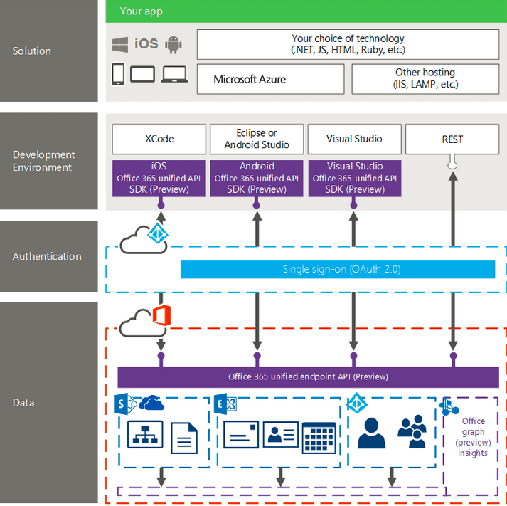Click the Your app green header
The width and height of the screenshot is (507, 506).
click(306, 11)
